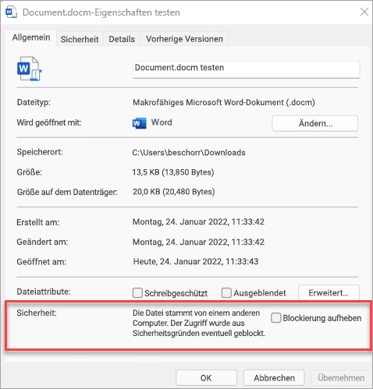This screenshot has height=389, width=373.
Task: Click the Word document icon in title bar
Action: coord(11,12)
